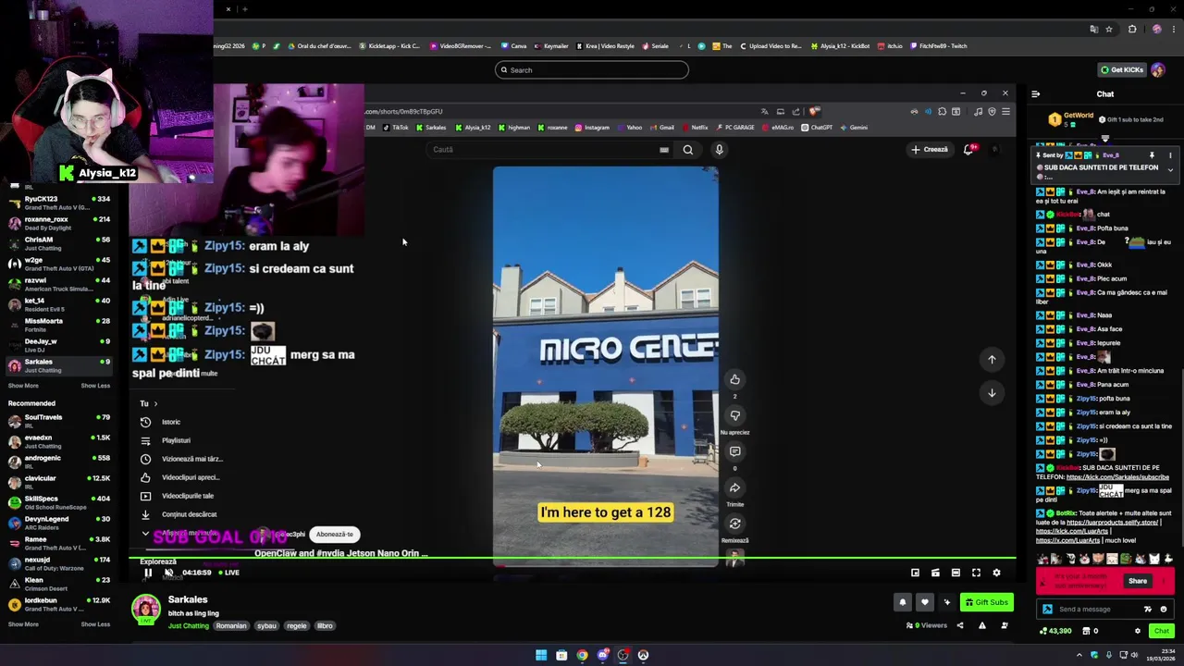Unfollow Sarkales with heart button
Image resolution: width=1184 pixels, height=666 pixels.
coord(924,602)
